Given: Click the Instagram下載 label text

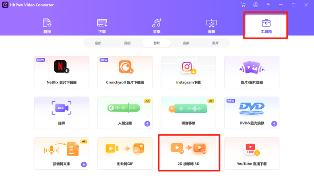Looking at the screenshot, I should pyautogui.click(x=188, y=82).
